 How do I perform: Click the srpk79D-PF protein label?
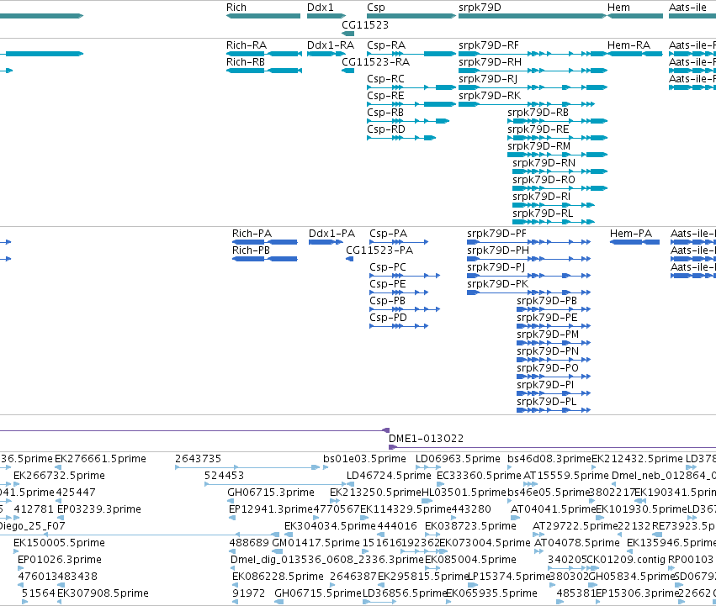tap(496, 234)
